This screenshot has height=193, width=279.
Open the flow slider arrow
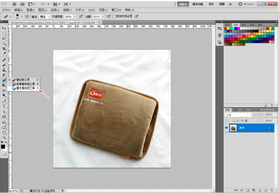[103, 16]
